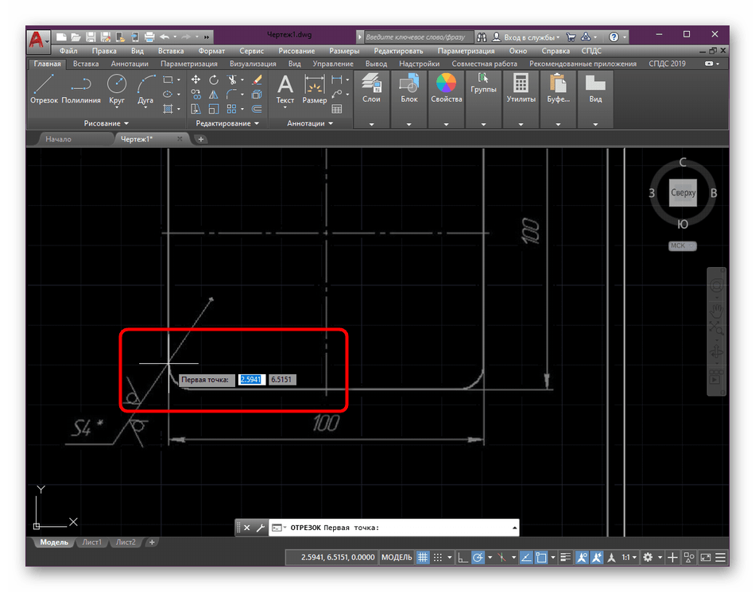Image resolution: width=755 pixels, height=592 pixels.
Task: Click the Copy objects icon
Action: click(x=196, y=95)
